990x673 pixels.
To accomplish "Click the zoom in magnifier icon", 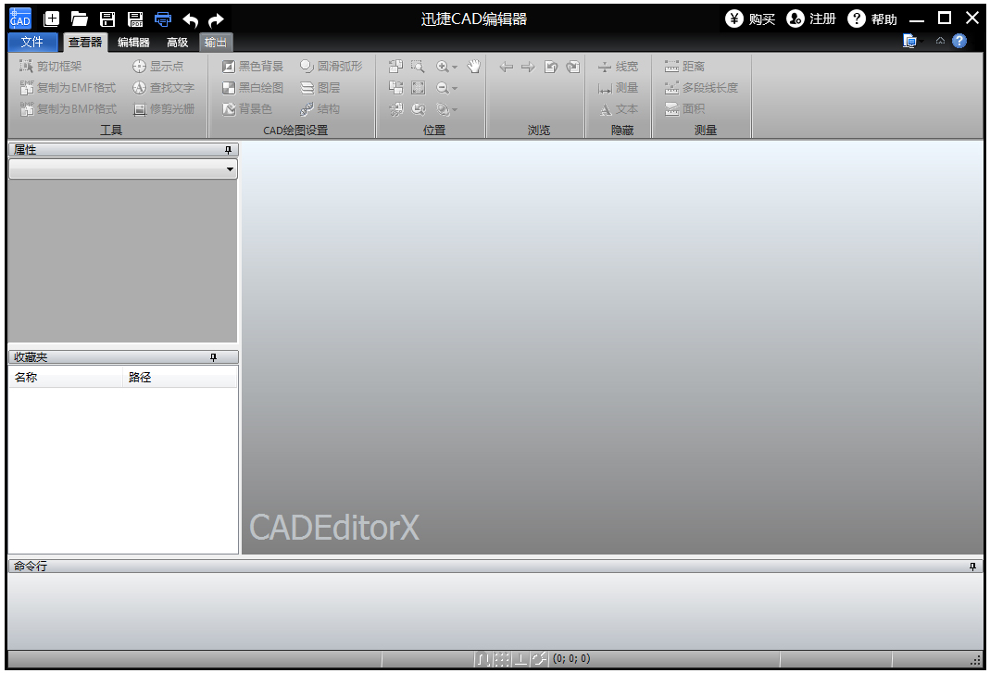I will (x=443, y=67).
